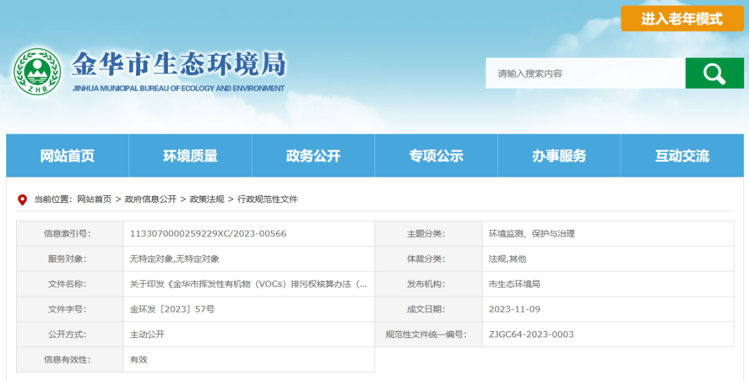
Task: Click the 行政规范性文件 breadcrumb link
Action: [267, 200]
